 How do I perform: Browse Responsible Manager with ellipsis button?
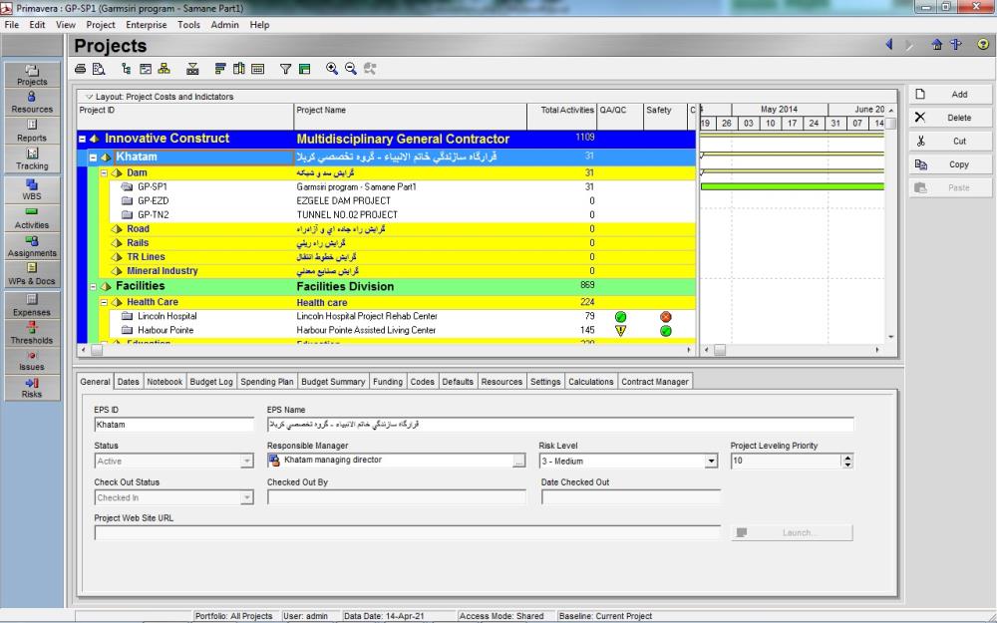[x=518, y=461]
